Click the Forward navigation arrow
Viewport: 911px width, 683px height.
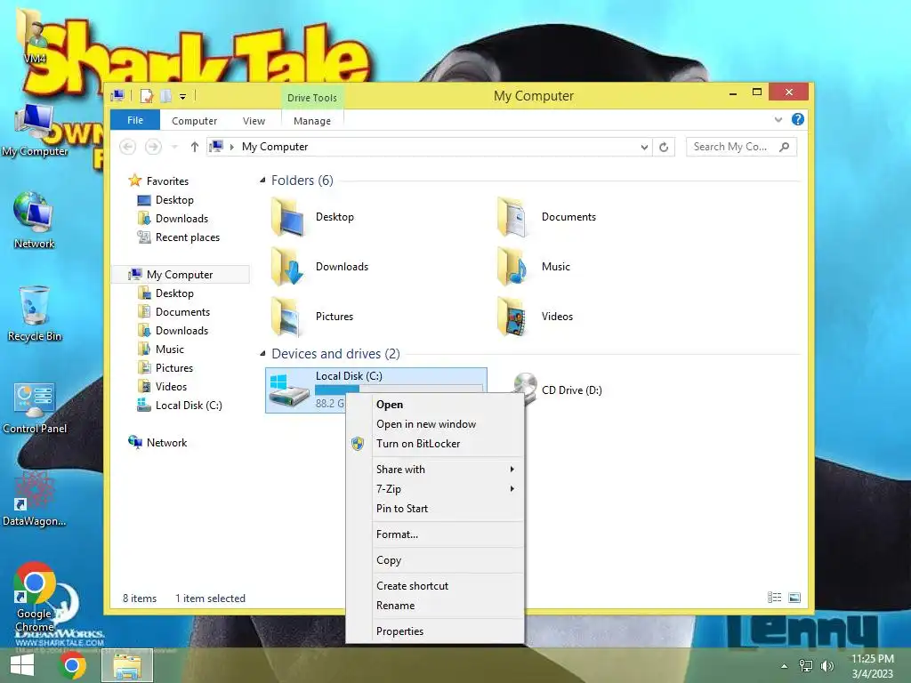(153, 147)
